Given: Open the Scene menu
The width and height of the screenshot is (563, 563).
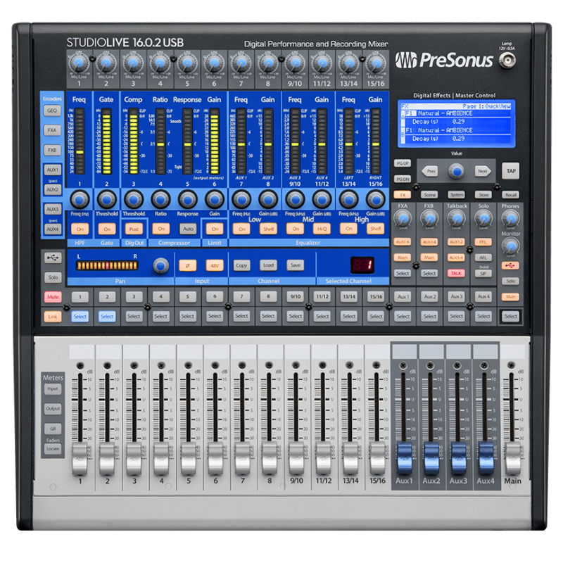Looking at the screenshot, I should coord(430,195).
